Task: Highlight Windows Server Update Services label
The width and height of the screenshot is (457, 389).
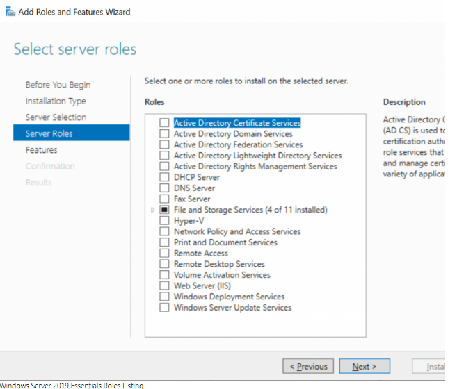Action: (232, 308)
